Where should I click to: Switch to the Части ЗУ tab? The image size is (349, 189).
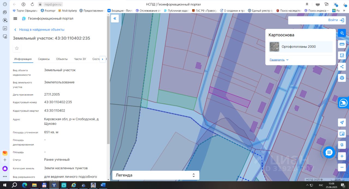pos(80,59)
